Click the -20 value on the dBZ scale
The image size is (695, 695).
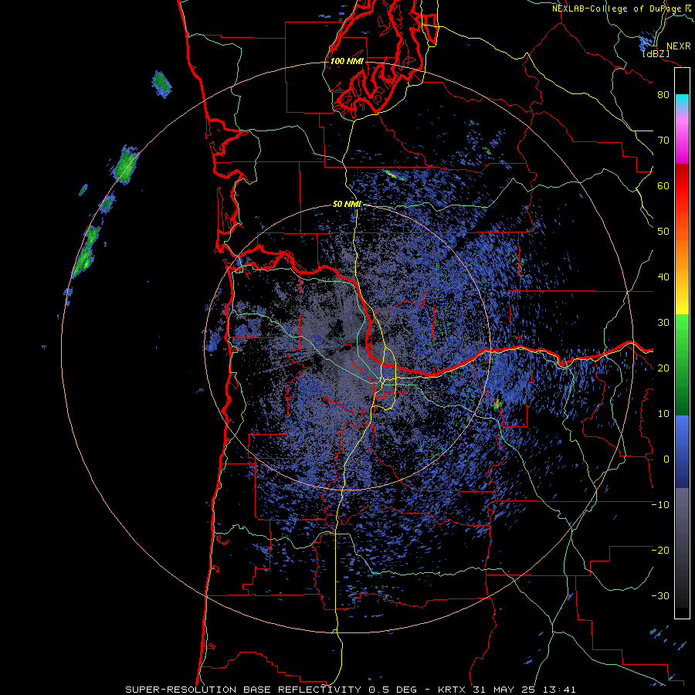660,550
